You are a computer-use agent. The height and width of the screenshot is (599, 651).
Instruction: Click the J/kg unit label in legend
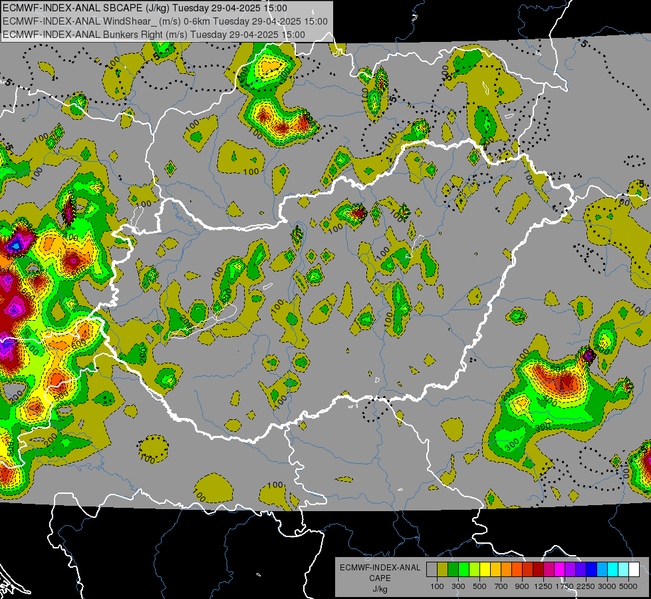380,589
